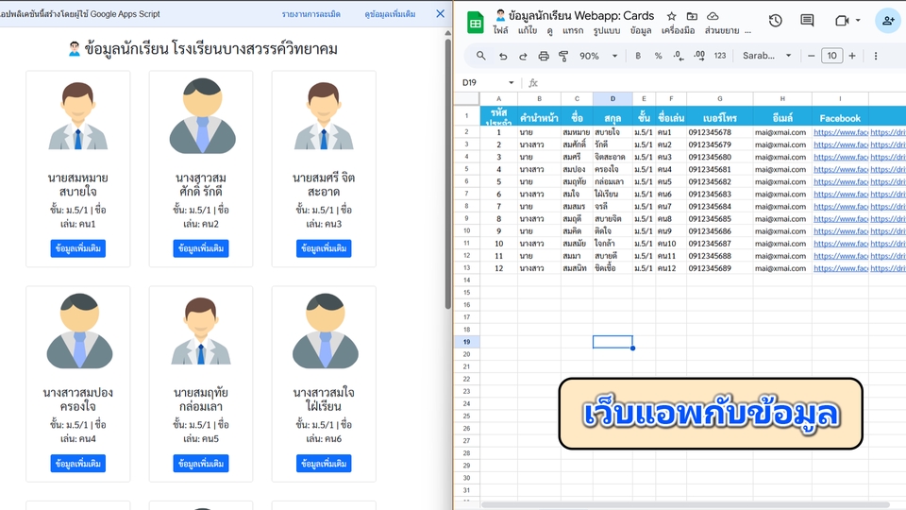Screen dimensions: 906x510
Task: Select column G header
Action: point(719,99)
